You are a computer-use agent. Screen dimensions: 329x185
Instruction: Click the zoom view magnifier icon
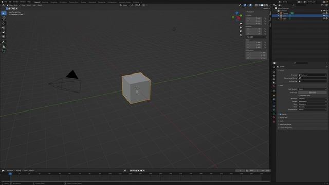(241, 24)
